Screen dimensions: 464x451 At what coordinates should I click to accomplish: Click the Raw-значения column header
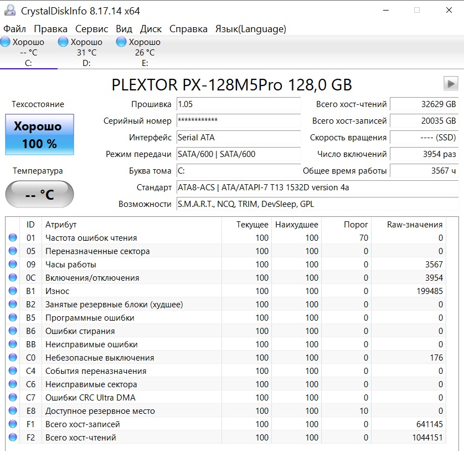[407, 225]
